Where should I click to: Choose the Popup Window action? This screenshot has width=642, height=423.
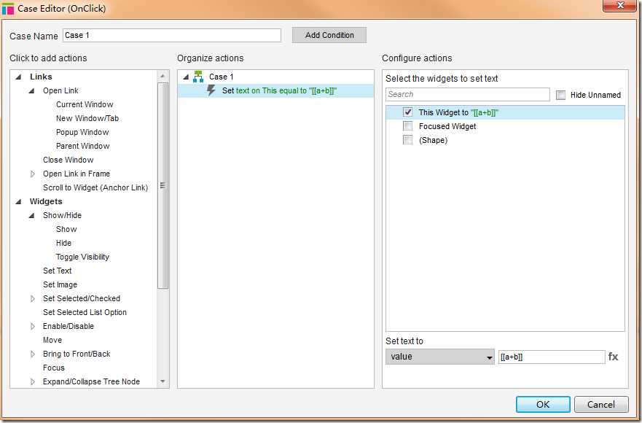(x=82, y=133)
